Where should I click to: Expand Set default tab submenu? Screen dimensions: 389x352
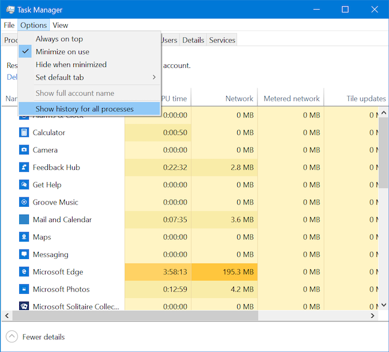coord(89,77)
